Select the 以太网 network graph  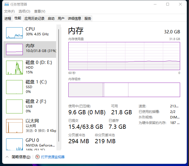point(14,126)
